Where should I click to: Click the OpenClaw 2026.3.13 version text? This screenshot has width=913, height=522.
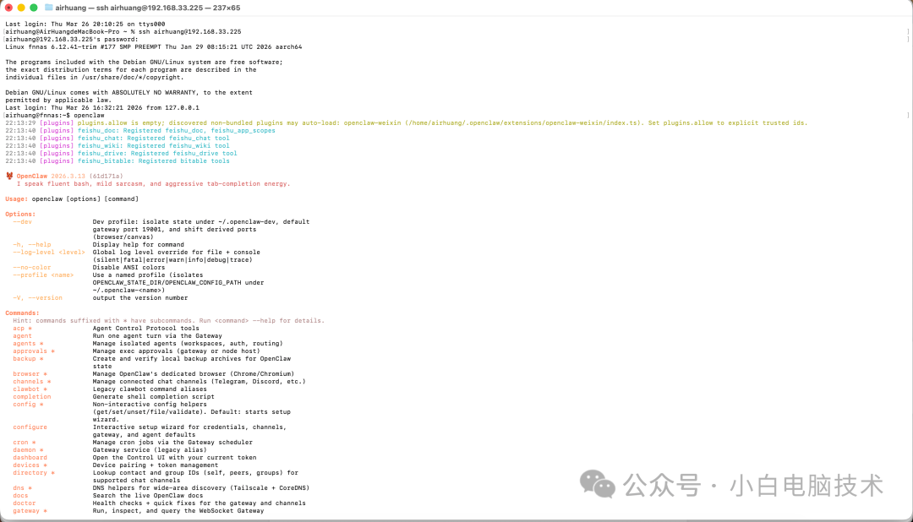(69, 176)
